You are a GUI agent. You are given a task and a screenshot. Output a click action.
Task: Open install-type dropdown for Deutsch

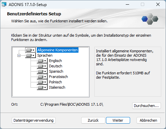(x=42, y=66)
